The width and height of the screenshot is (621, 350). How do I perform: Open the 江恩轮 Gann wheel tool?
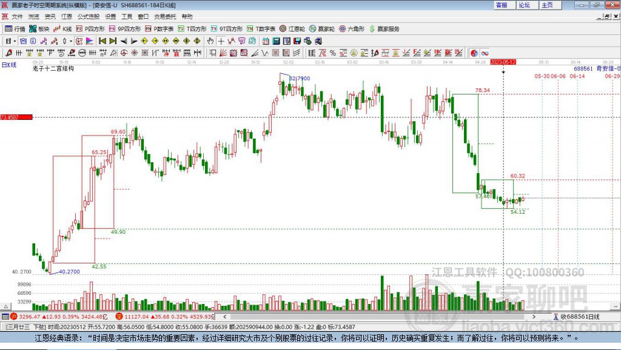point(292,29)
